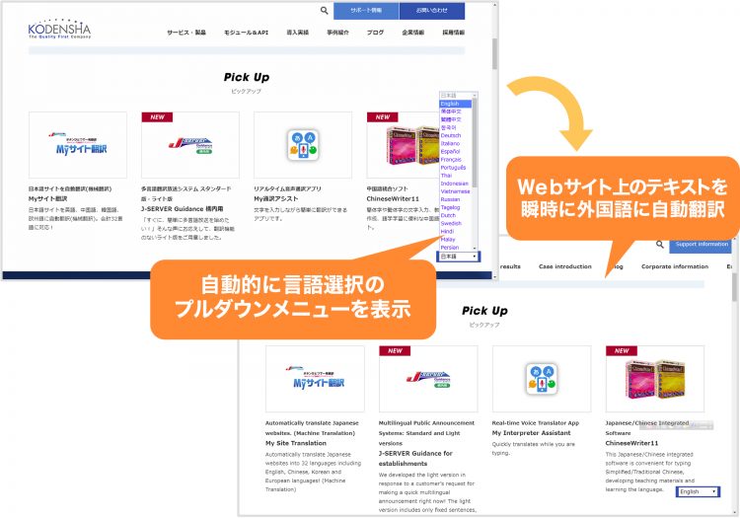Open the 事例紹介 menu item
740x518 pixels.
click(x=337, y=33)
